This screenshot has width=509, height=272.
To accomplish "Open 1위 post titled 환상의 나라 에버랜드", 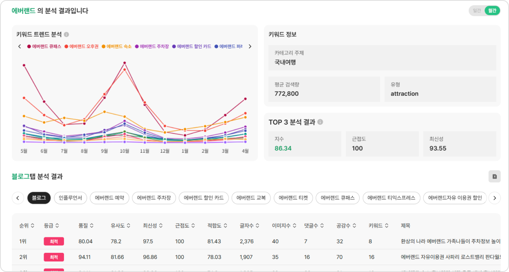I will coord(451,241).
